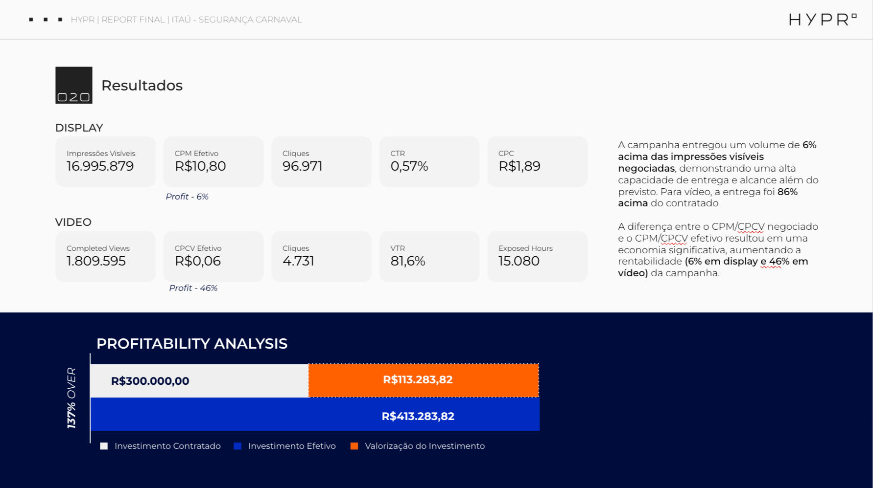The width and height of the screenshot is (873, 488).
Task: Click the white Investimento Contratado legend square
Action: click(x=104, y=446)
